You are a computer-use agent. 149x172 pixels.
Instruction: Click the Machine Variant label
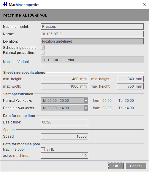(16, 62)
